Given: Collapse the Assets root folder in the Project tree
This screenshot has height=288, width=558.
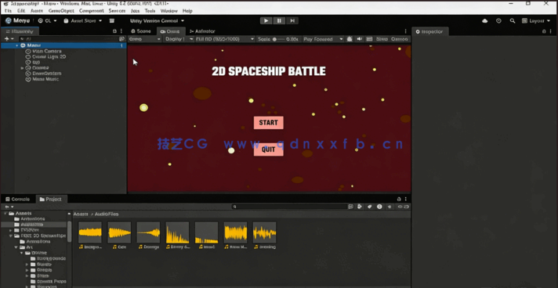Looking at the screenshot, I should [5, 214].
